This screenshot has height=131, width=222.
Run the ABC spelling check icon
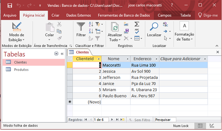pyautogui.click(x=137, y=31)
